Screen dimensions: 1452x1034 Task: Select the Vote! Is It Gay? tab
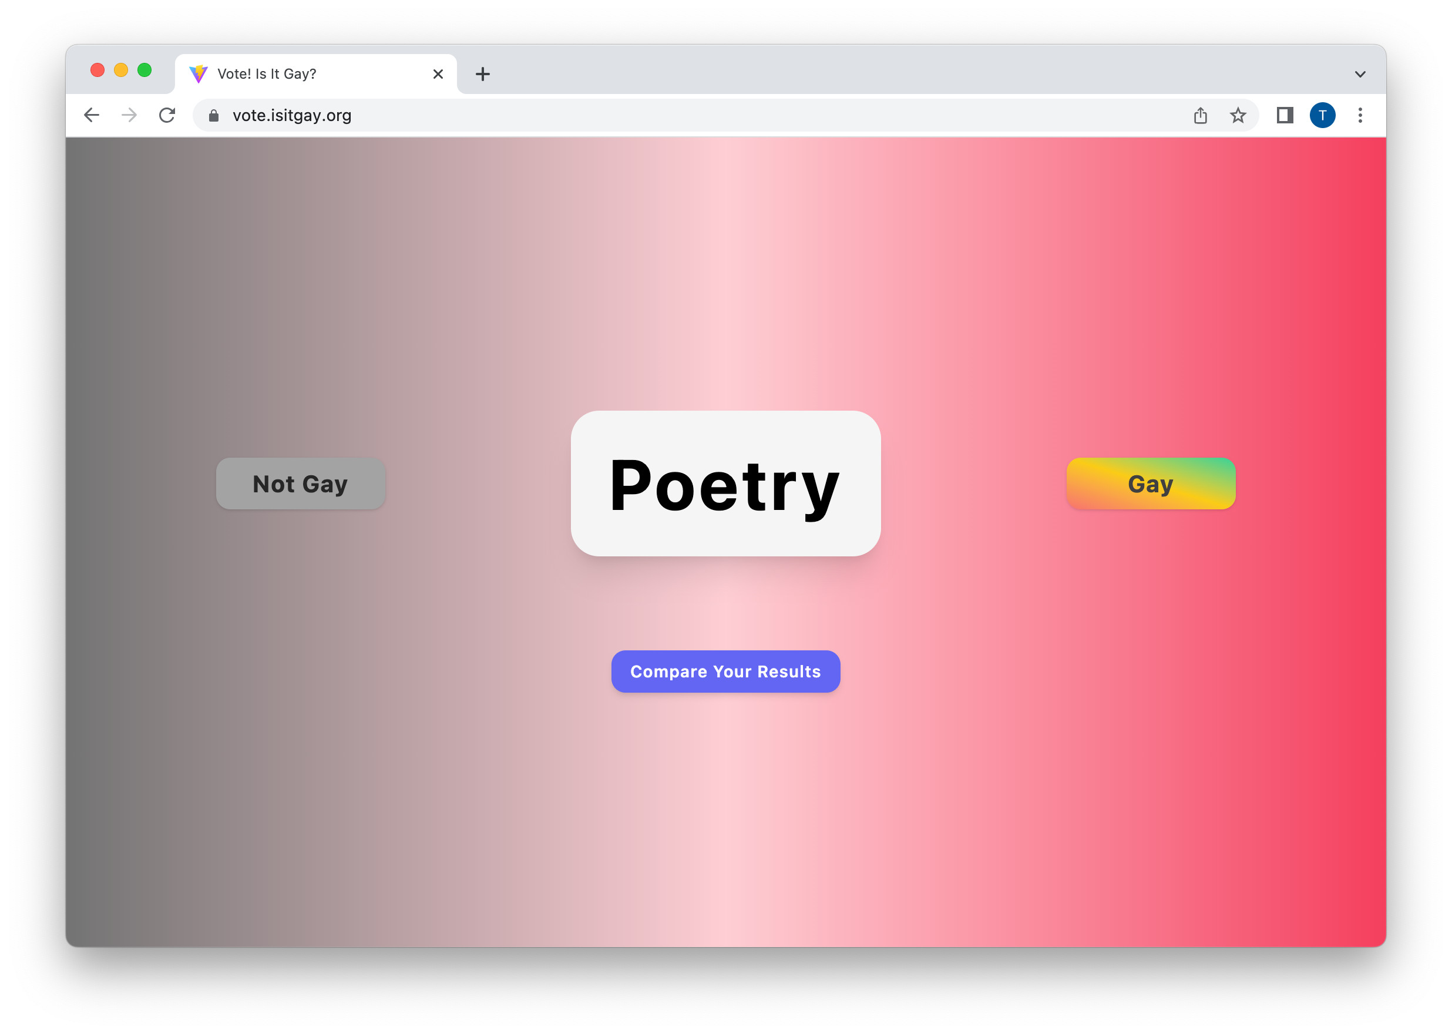point(305,75)
